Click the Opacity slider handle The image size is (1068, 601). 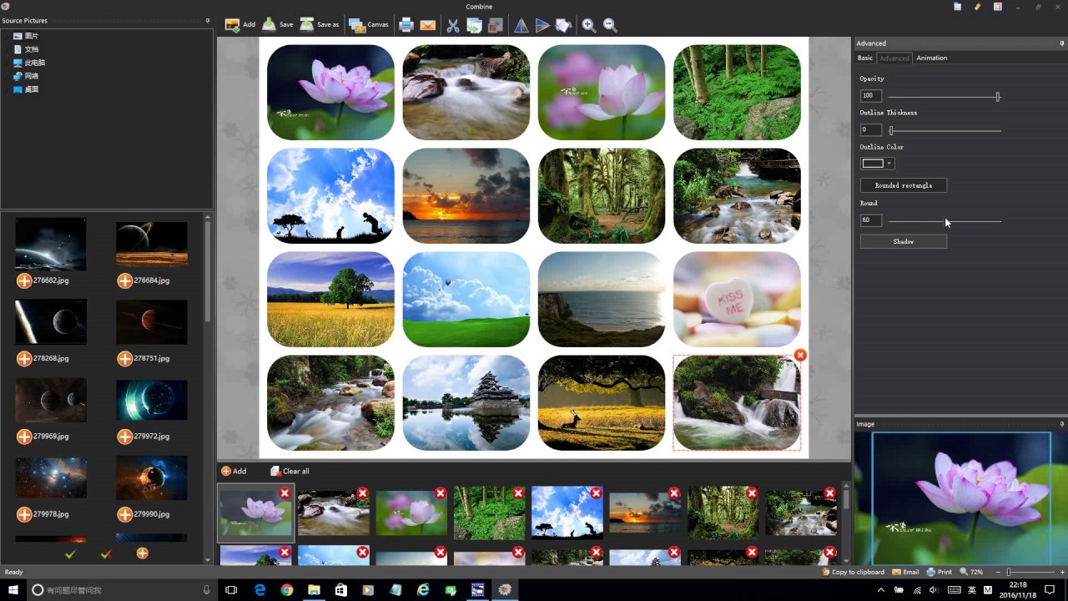coord(998,97)
